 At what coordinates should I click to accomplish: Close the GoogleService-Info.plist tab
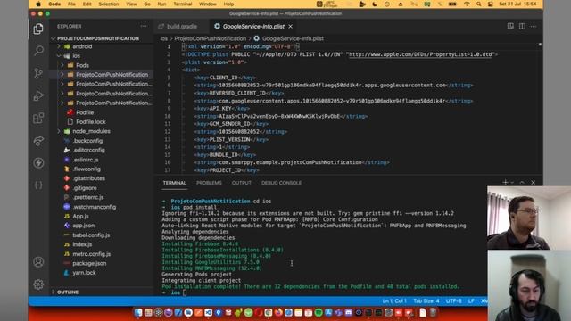tap(291, 26)
